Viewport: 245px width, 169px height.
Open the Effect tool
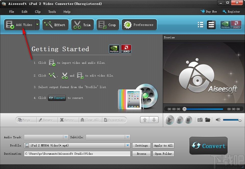pos(55,25)
